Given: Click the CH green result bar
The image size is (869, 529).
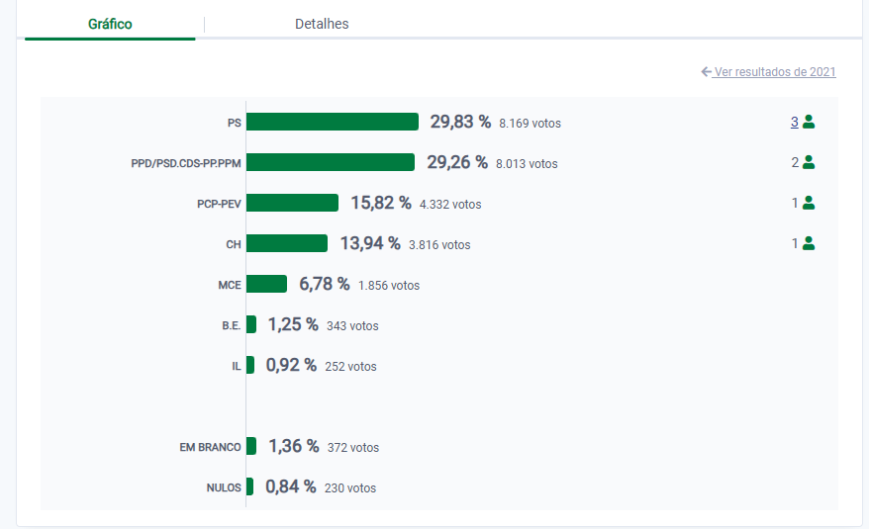Looking at the screenshot, I should tap(287, 243).
